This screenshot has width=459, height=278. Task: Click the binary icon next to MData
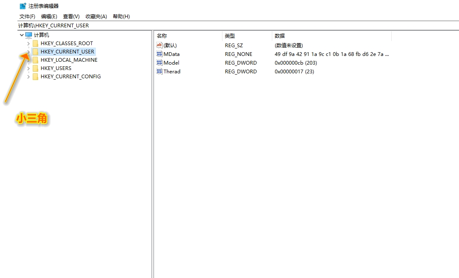(159, 54)
